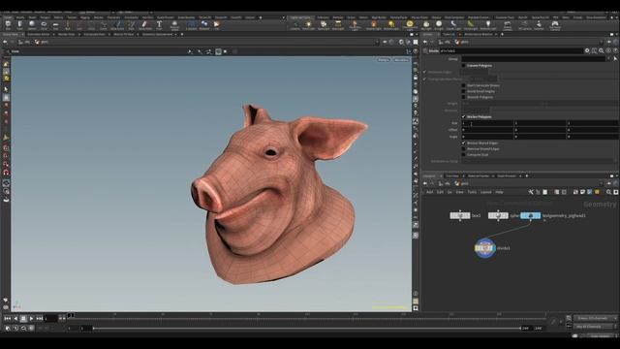Click the timeline current frame marker
This screenshot has width=620, height=349.
(x=71, y=315)
